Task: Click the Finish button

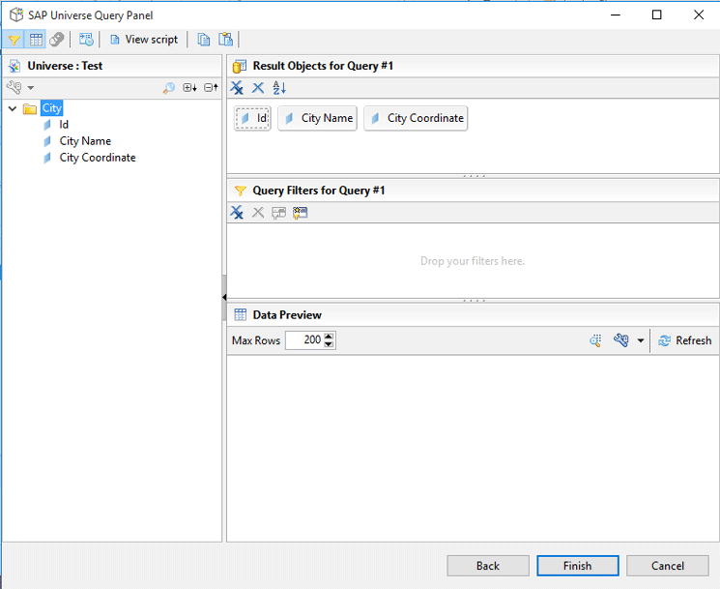Action: tap(578, 566)
